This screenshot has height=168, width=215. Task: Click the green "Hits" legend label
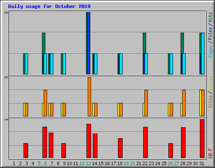click(210, 17)
